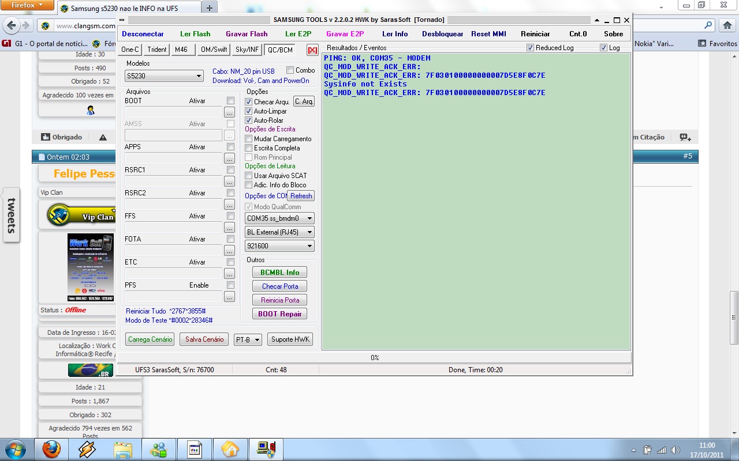Viewport: 739px width, 461px height.
Task: Toggle the Log checkbox
Action: coord(603,48)
